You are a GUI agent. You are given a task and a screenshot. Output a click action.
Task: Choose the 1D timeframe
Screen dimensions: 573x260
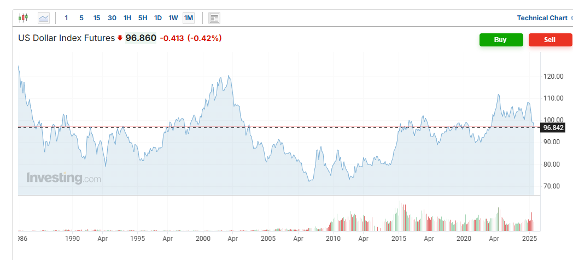pos(158,18)
